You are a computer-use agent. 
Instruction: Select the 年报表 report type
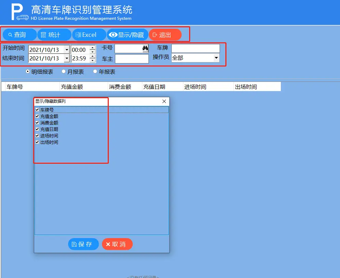coord(95,71)
